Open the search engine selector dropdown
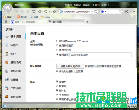This screenshot has height=110, width=139. 103,12
